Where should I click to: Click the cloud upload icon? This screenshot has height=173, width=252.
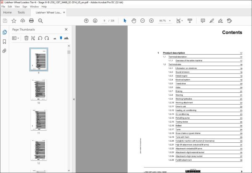(x=23, y=21)
